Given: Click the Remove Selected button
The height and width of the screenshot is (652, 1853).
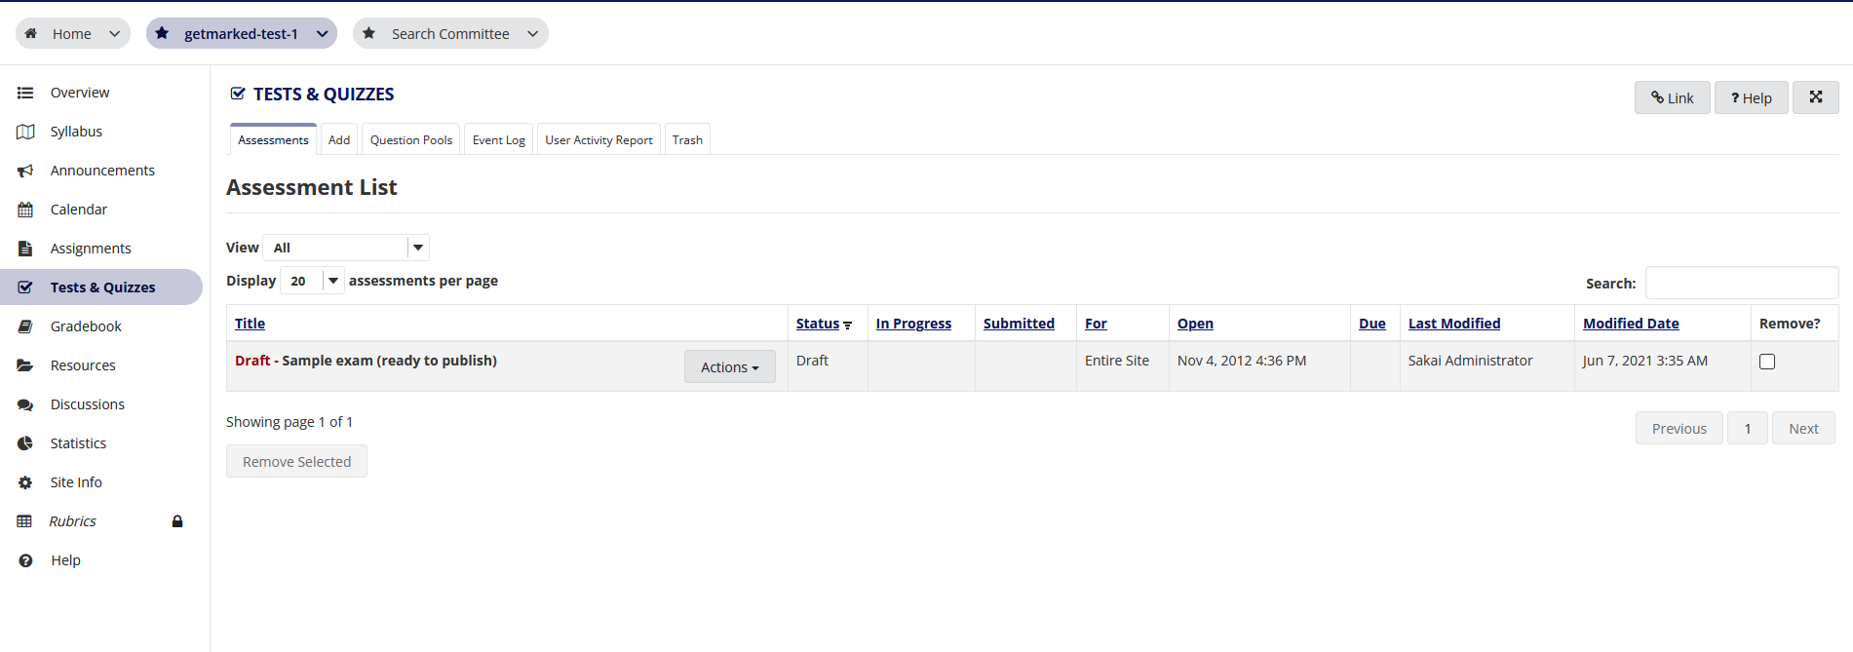Looking at the screenshot, I should click(296, 461).
